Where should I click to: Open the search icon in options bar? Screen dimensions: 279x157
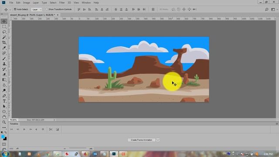266,10
